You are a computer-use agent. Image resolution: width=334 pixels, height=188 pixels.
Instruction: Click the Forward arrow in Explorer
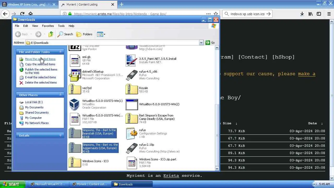pyautogui.click(x=38, y=34)
